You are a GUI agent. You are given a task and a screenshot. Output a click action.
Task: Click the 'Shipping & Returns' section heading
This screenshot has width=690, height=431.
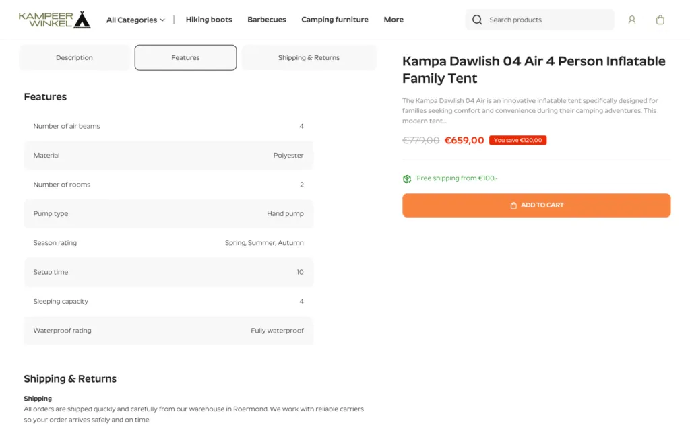click(70, 378)
